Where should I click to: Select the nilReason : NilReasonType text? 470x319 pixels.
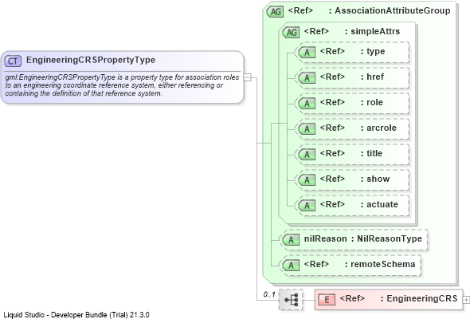point(363,238)
